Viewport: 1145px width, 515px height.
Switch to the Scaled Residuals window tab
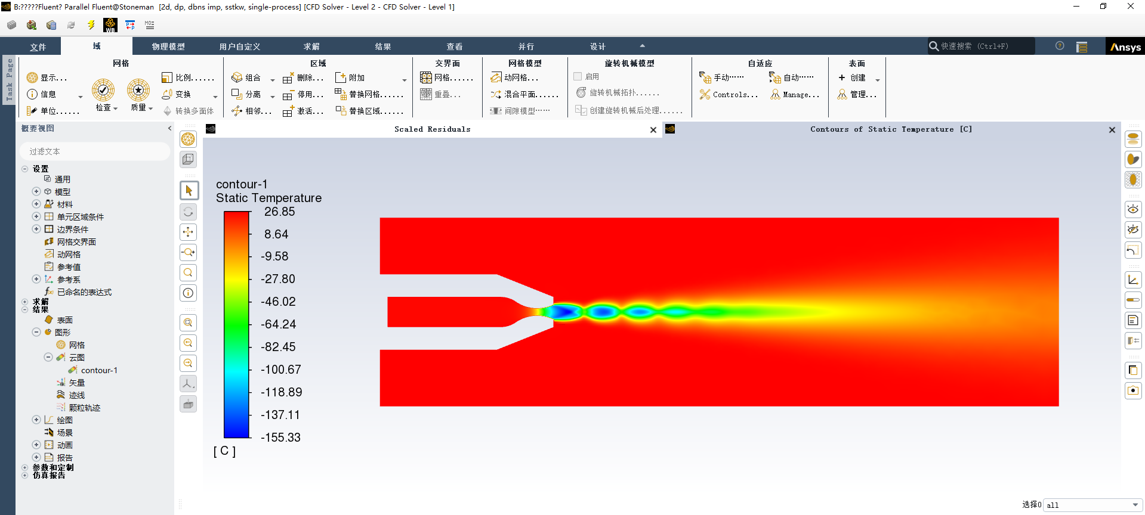pyautogui.click(x=432, y=129)
